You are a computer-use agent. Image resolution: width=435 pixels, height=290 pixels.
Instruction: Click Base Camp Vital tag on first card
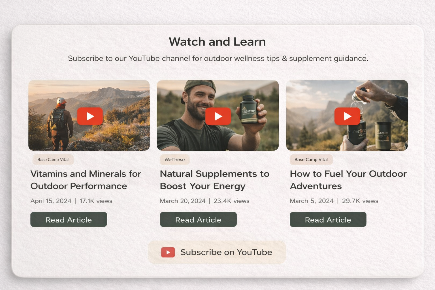click(53, 159)
